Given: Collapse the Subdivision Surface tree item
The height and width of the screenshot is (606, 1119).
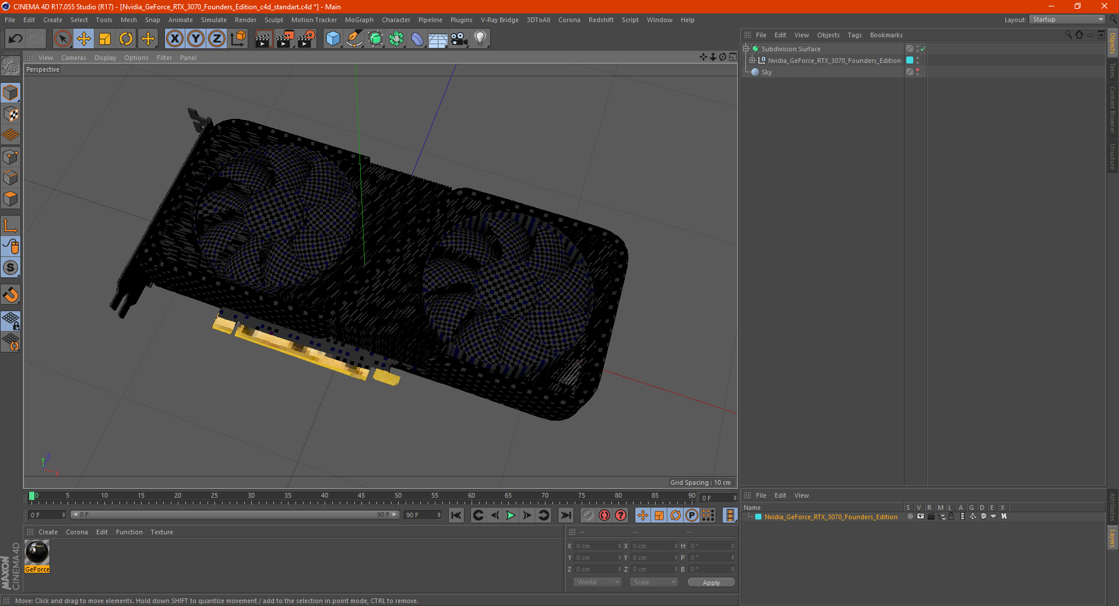Looking at the screenshot, I should (745, 49).
